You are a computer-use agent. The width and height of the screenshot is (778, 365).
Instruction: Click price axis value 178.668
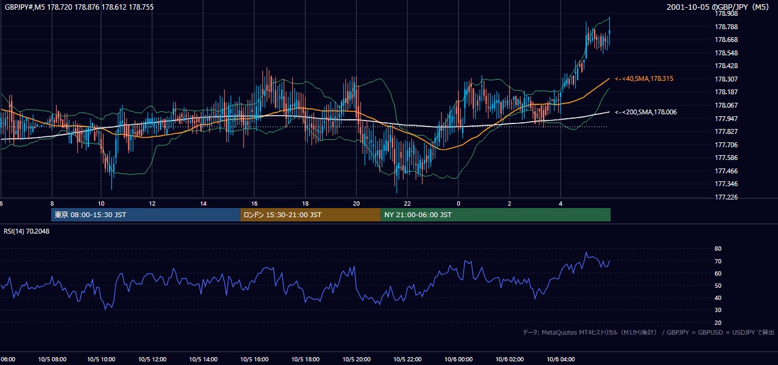(726, 40)
